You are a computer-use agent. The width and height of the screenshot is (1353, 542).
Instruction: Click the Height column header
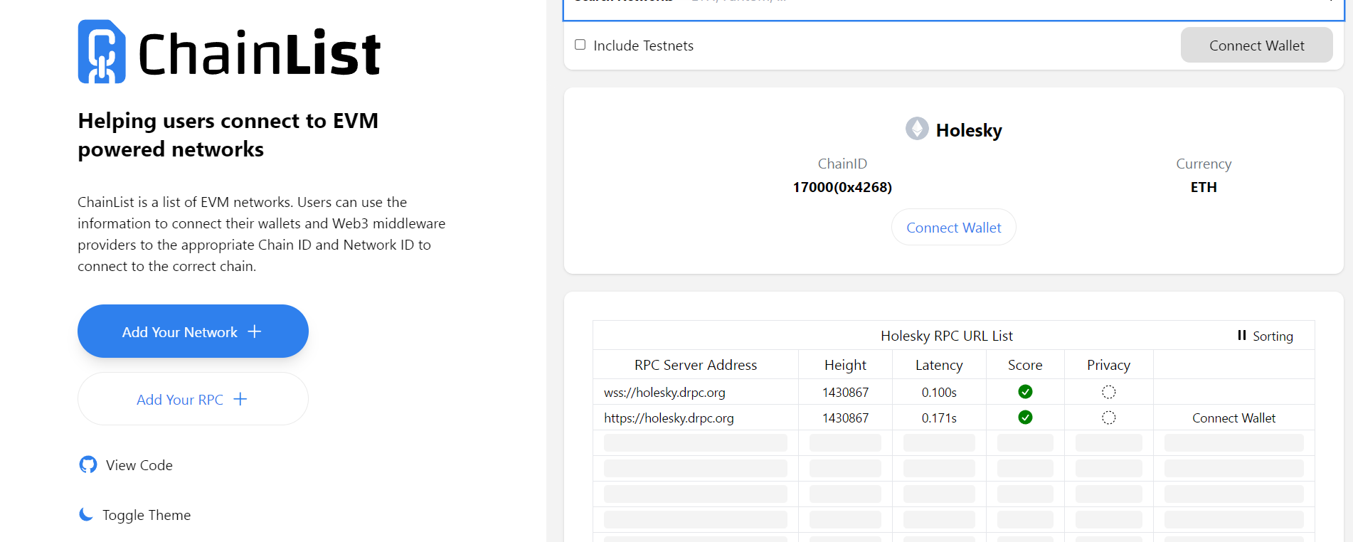845,365
